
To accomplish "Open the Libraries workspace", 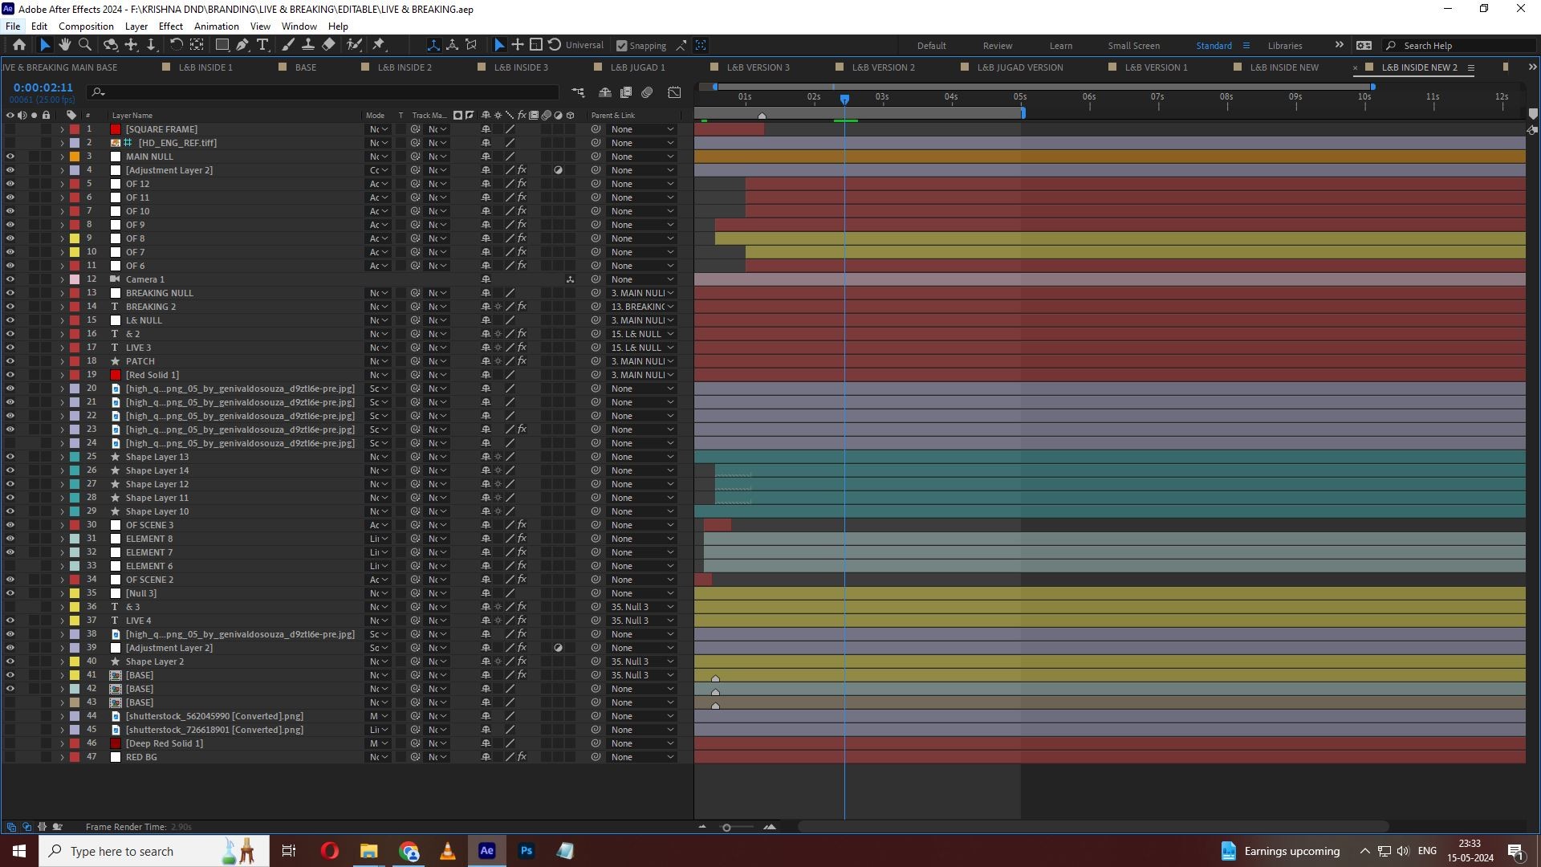I will [x=1284, y=46].
